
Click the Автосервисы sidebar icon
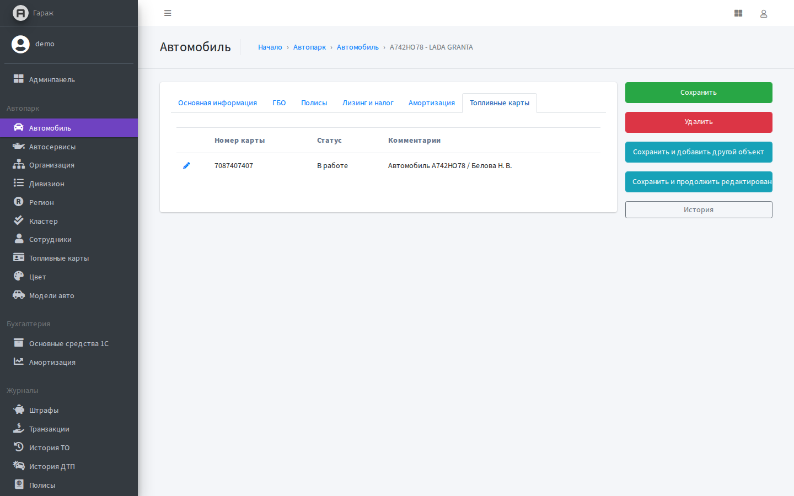(x=19, y=146)
